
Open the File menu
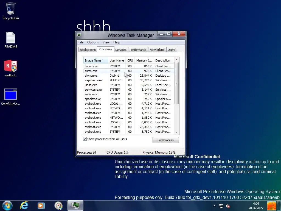[x=81, y=42]
